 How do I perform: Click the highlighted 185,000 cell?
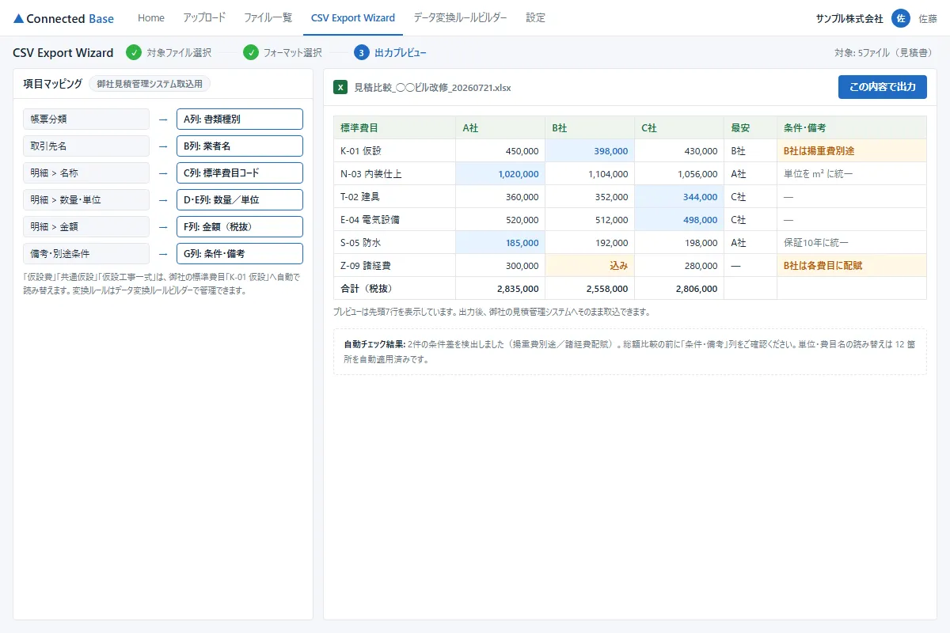(500, 242)
